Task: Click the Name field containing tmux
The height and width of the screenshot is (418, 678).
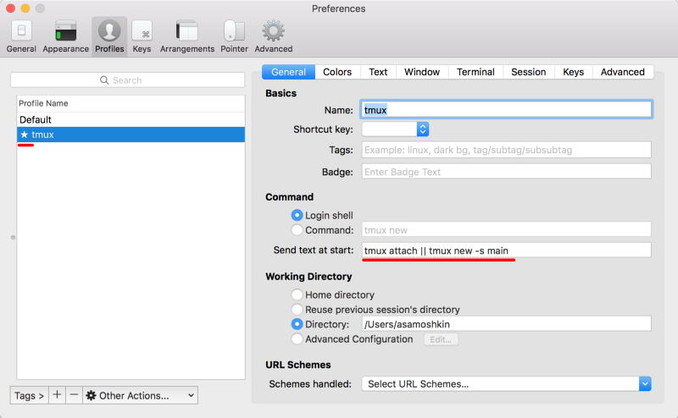Action: [x=506, y=110]
